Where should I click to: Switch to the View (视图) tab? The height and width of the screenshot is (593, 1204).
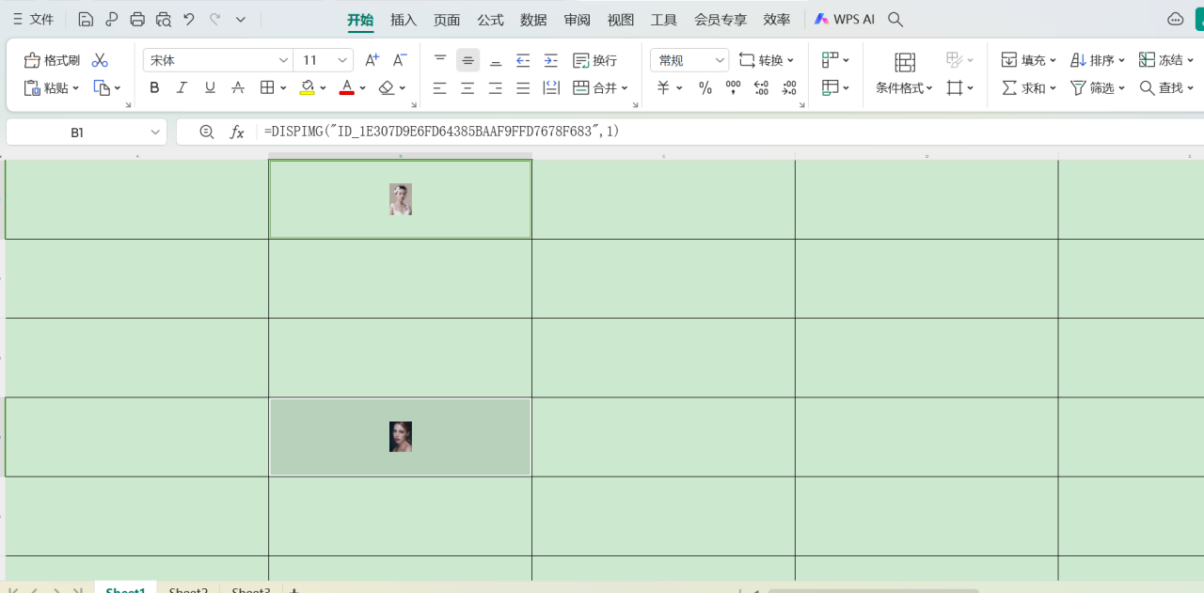[621, 20]
